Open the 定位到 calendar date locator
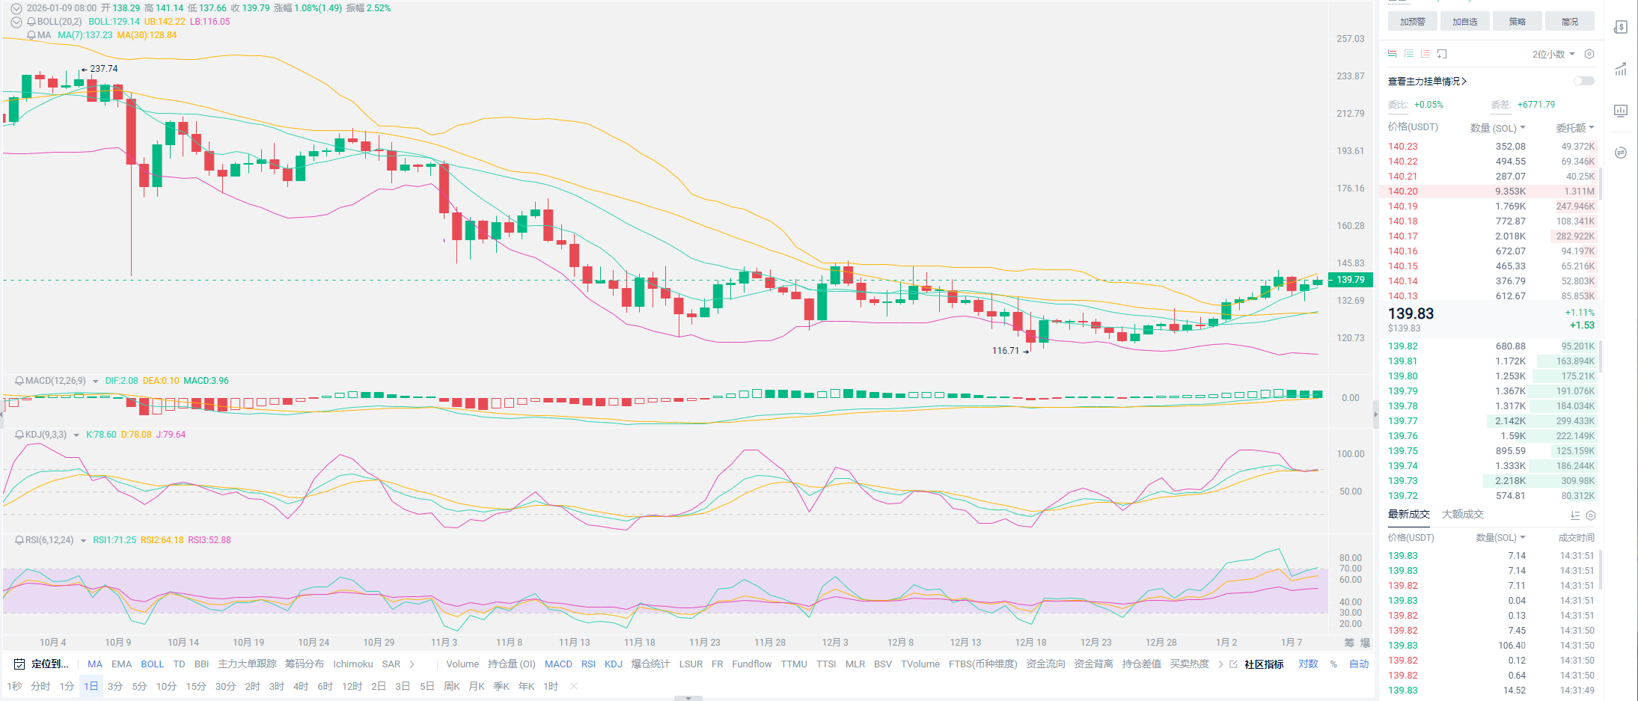 point(42,664)
